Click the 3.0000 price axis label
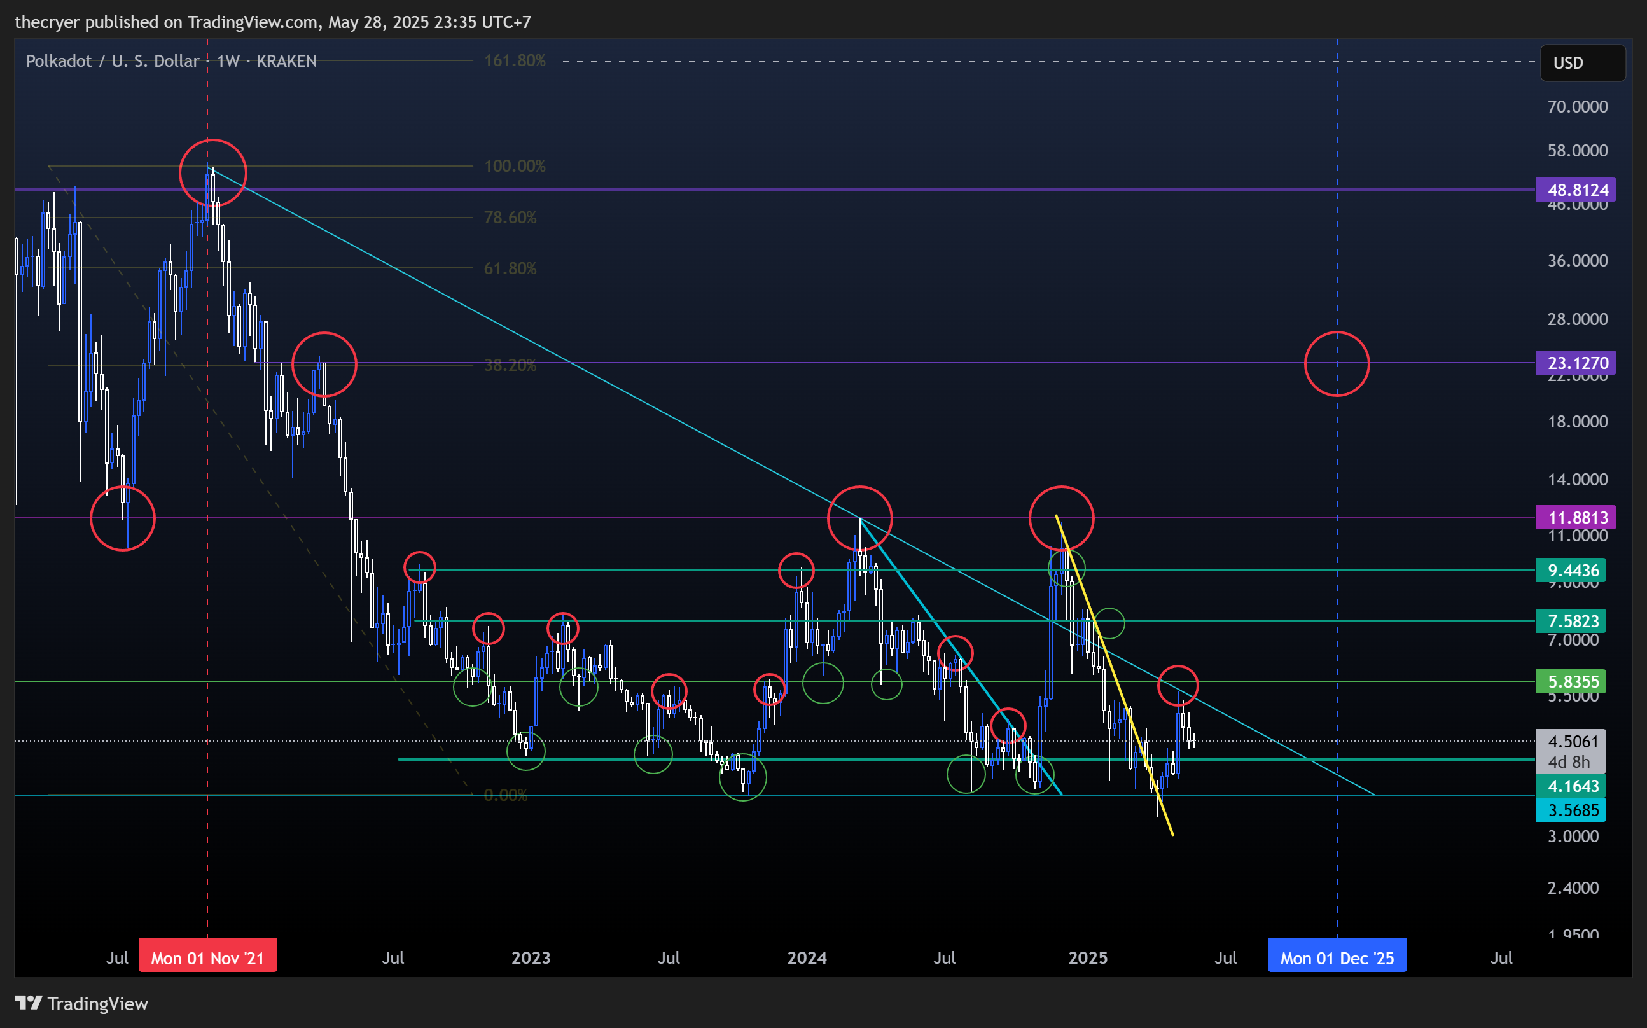 click(x=1573, y=837)
